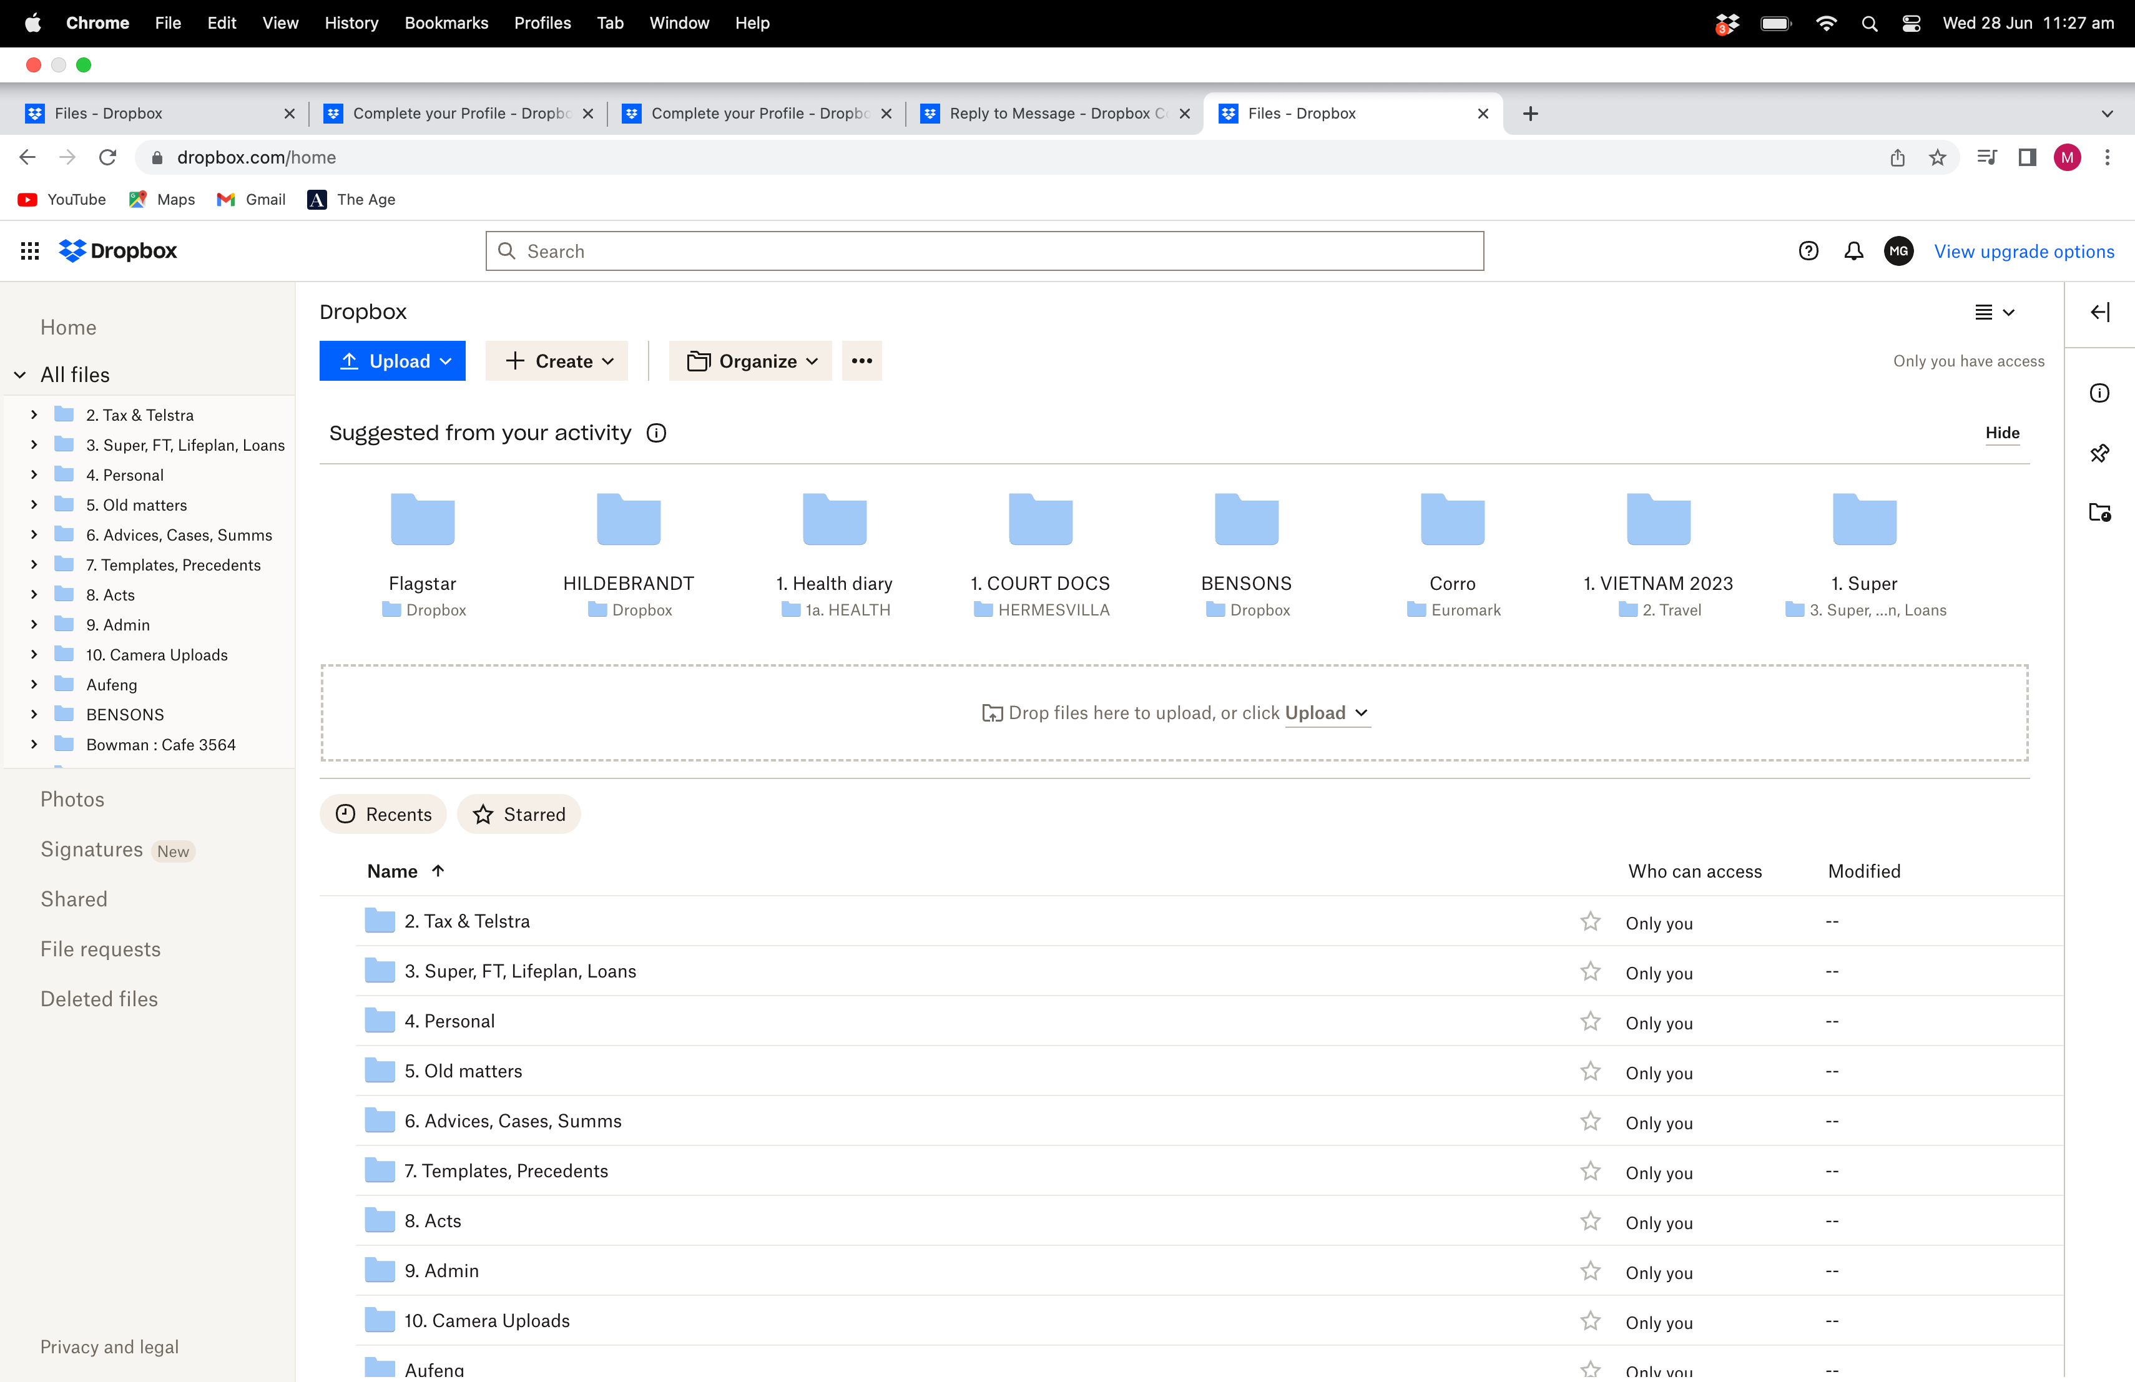Viewport: 2135px width, 1382px height.
Task: Star the 10. Camera Uploads folder
Action: (x=1589, y=1320)
